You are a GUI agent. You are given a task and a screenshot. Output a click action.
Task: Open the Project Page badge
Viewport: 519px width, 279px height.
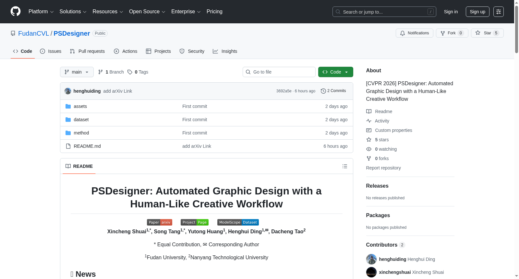tap(195, 222)
